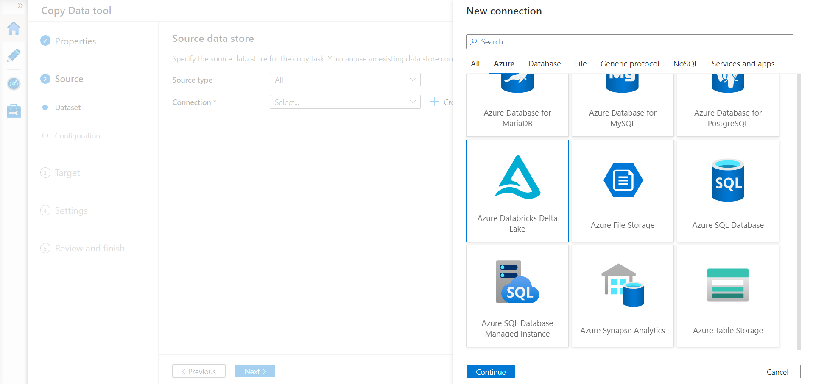Go to the Configuration sub-step

tap(78, 136)
